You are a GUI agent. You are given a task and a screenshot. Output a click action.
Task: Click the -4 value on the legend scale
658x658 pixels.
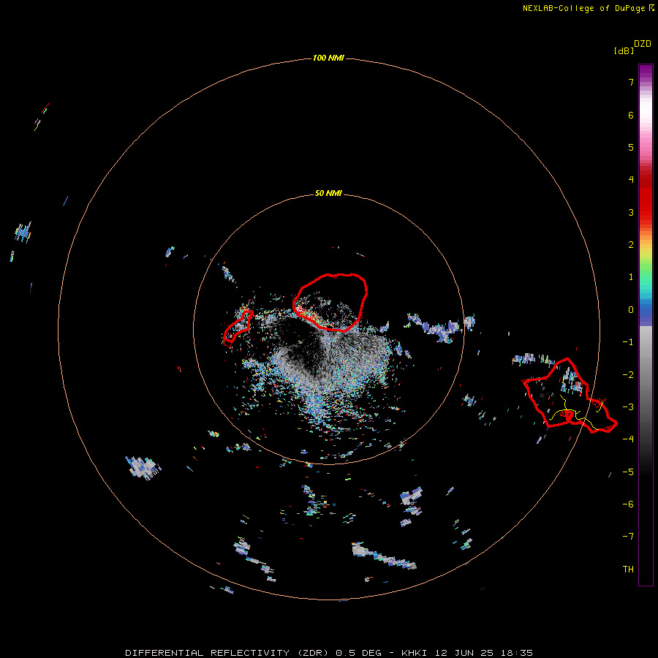[628, 439]
